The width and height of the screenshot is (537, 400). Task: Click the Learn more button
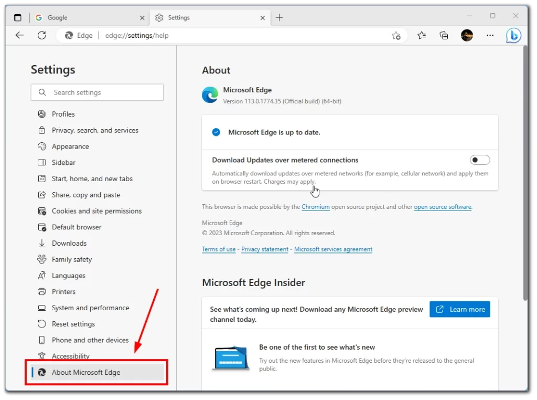(459, 309)
